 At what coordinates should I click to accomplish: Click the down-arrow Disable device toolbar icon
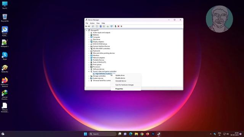pos(121,26)
